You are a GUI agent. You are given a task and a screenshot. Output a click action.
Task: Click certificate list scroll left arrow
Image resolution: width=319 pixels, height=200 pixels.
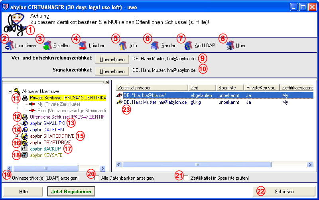pyautogui.click(x=119, y=164)
